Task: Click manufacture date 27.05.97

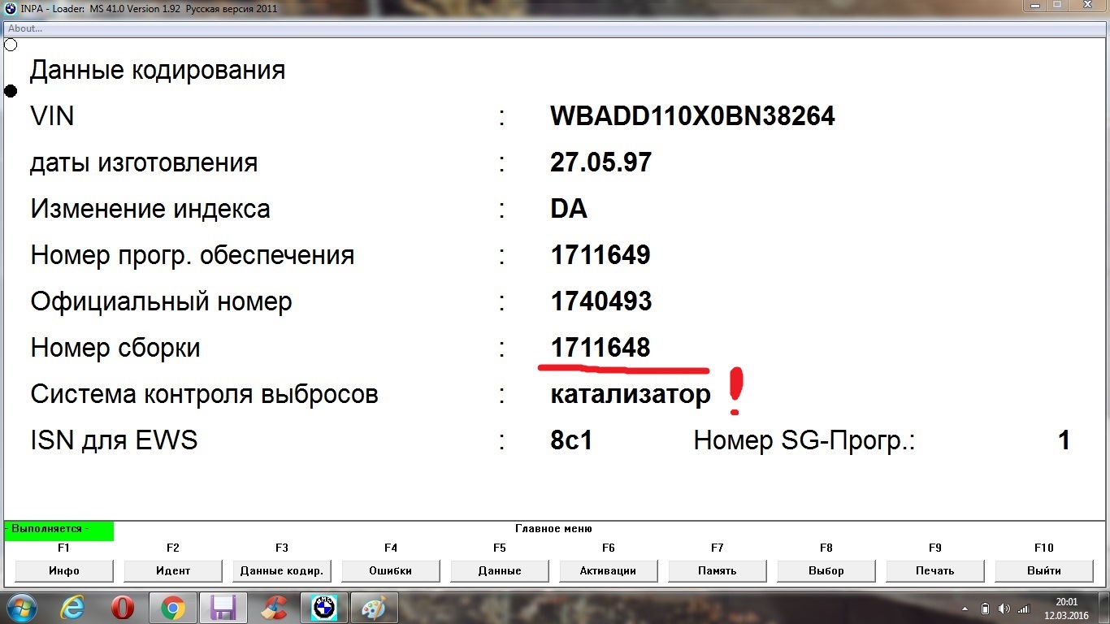Action: [601, 162]
